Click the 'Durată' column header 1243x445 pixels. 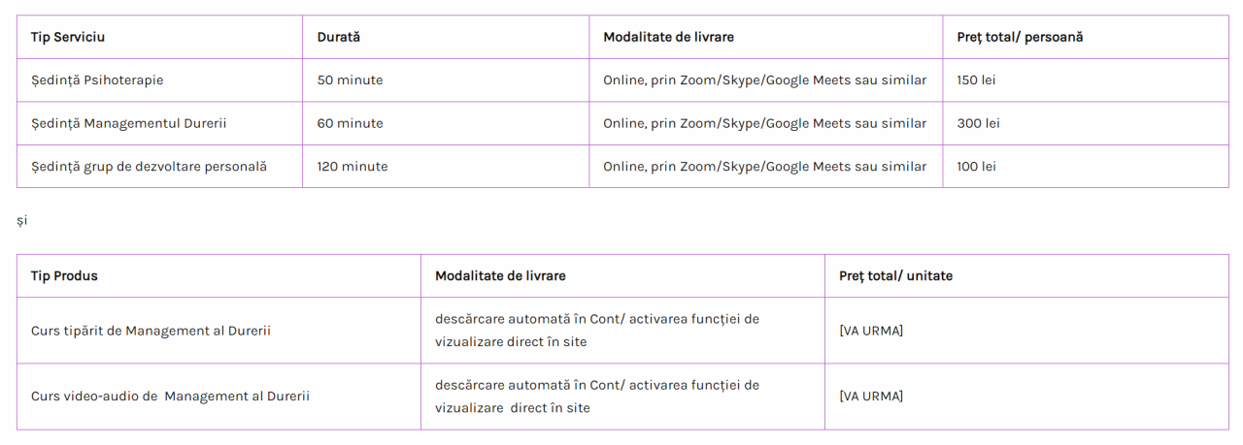click(x=338, y=37)
